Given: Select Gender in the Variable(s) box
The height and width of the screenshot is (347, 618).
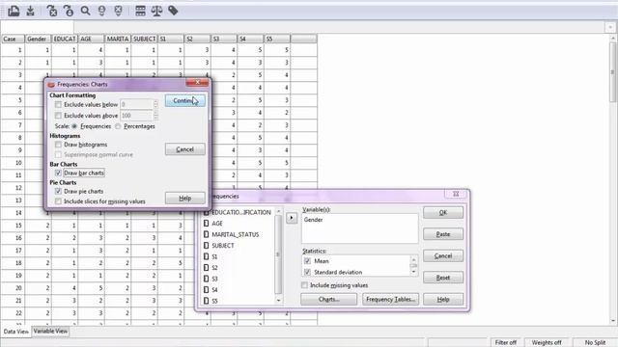Looking at the screenshot, I should [x=313, y=220].
